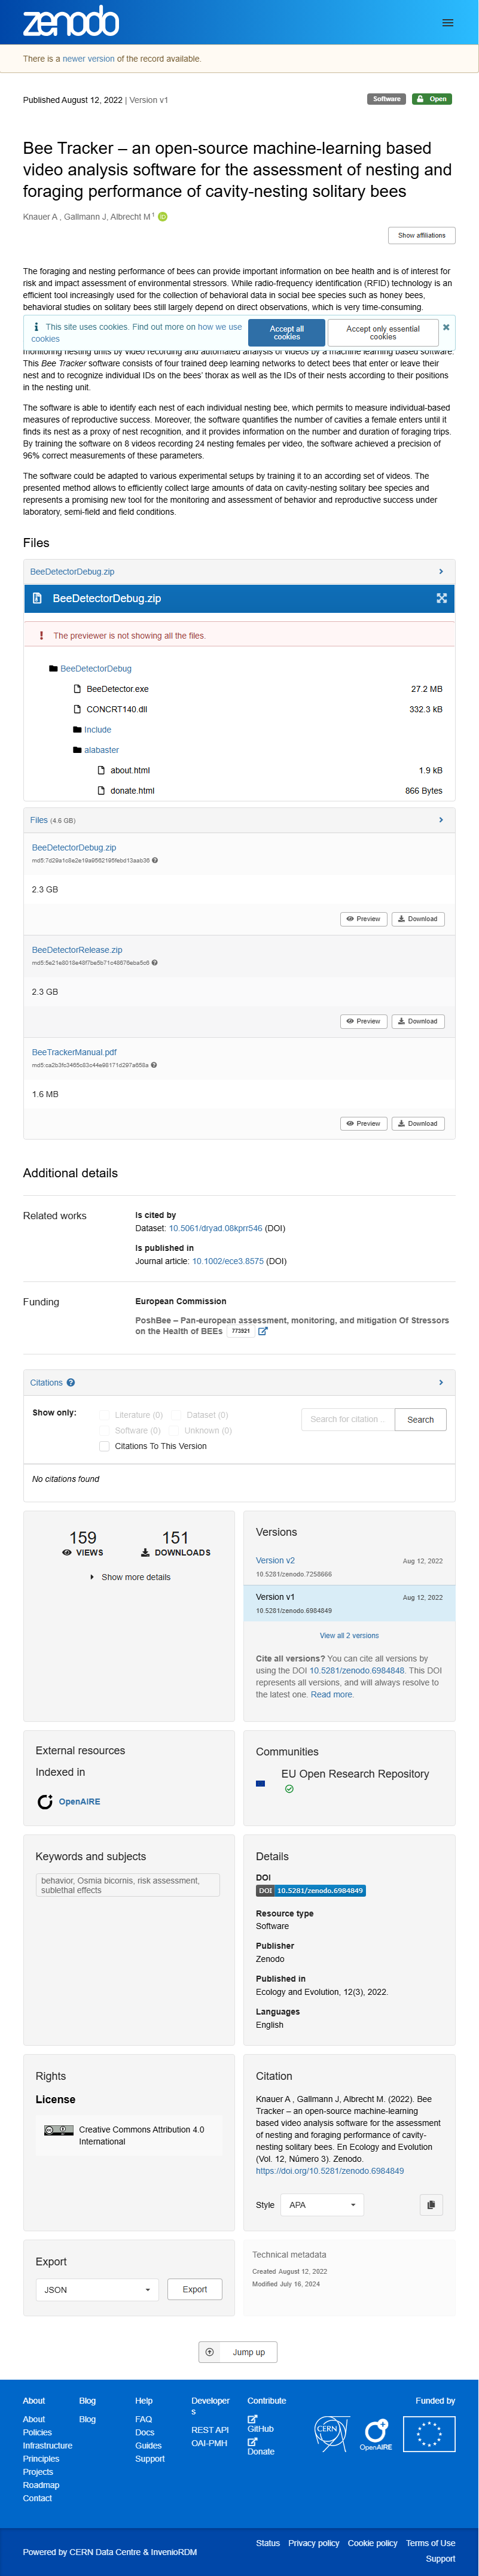Viewport: 479px width, 2576px height.
Task: Expand Show more details under views
Action: pos(131,1577)
